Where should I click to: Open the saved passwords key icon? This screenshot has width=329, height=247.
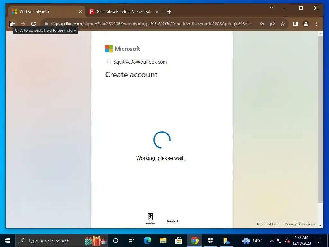262,24
